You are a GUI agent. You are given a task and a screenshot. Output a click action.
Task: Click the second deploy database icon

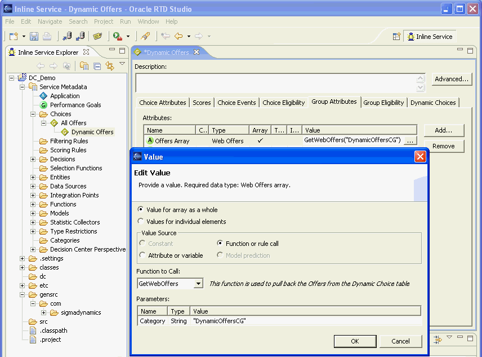[x=80, y=36]
